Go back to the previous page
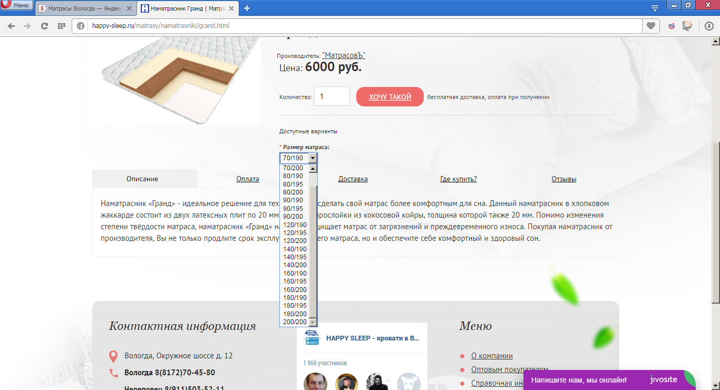The width and height of the screenshot is (720, 390). coord(11,26)
